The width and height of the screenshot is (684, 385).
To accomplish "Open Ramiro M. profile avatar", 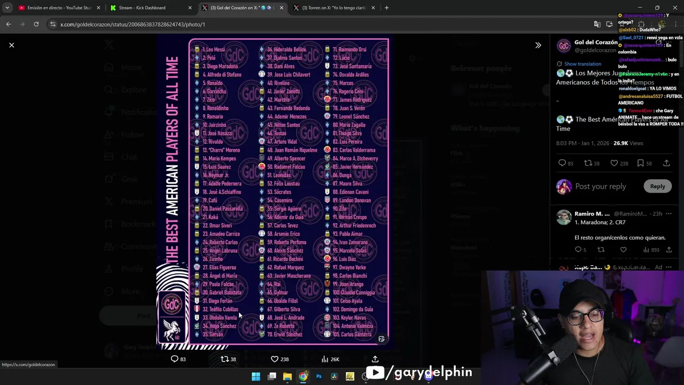I will pos(564,217).
